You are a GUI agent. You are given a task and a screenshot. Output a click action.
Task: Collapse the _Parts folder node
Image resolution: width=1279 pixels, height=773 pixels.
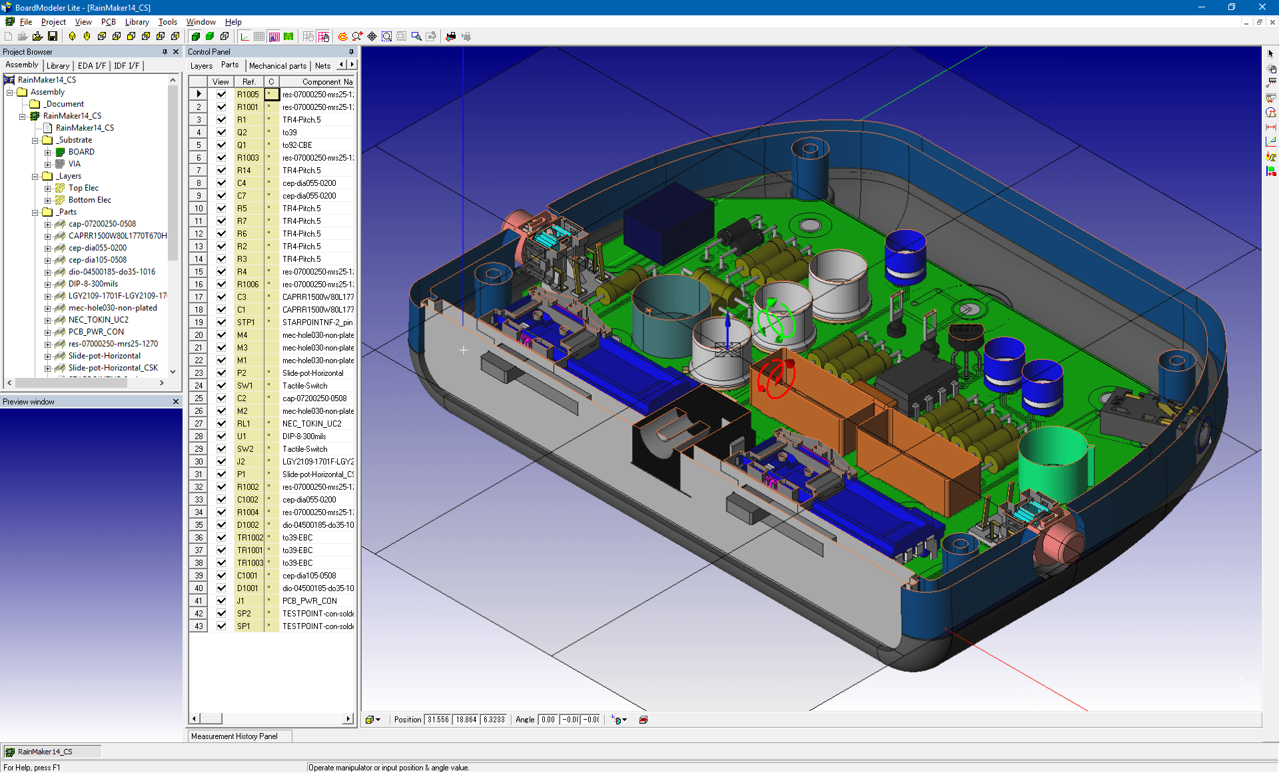pos(35,212)
